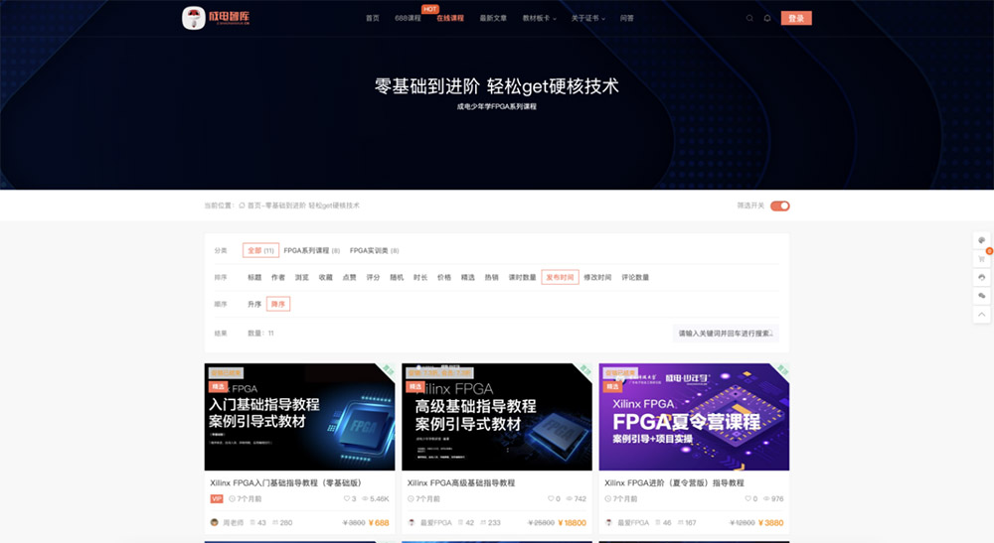Image resolution: width=994 pixels, height=543 pixels.
Task: Expand the 教材板卡 dropdown menu
Action: pos(539,18)
